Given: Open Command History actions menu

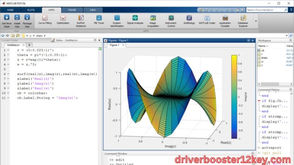Looking at the screenshot, I should [x=291, y=90].
